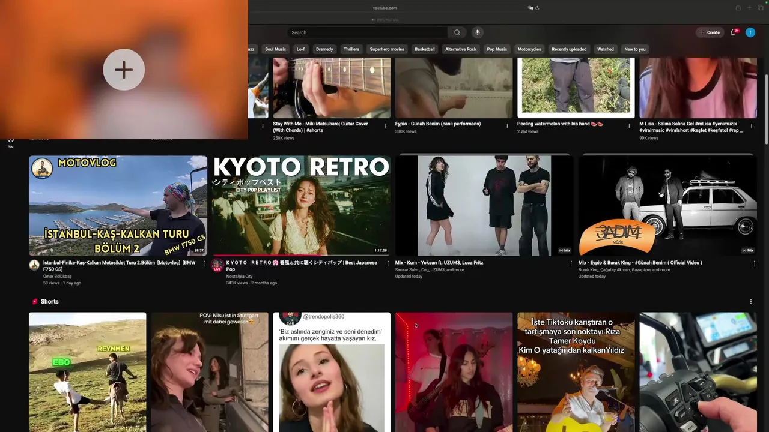Select the Lo-fi filter chip

pos(301,49)
